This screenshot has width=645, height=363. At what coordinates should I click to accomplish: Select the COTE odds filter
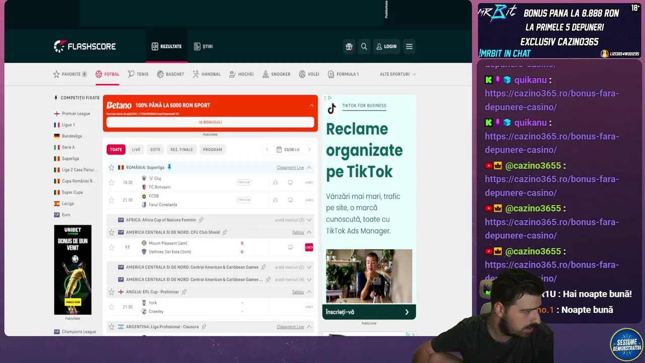[x=155, y=150]
